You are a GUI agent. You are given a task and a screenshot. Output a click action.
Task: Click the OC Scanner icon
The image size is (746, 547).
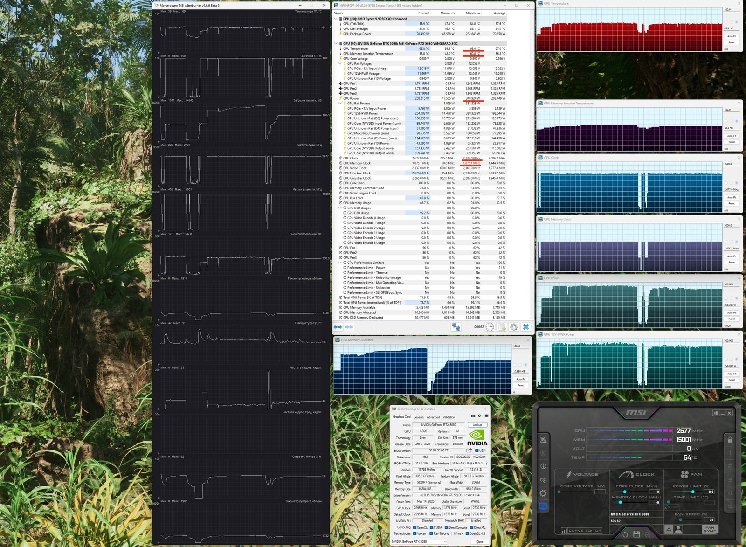(543, 480)
